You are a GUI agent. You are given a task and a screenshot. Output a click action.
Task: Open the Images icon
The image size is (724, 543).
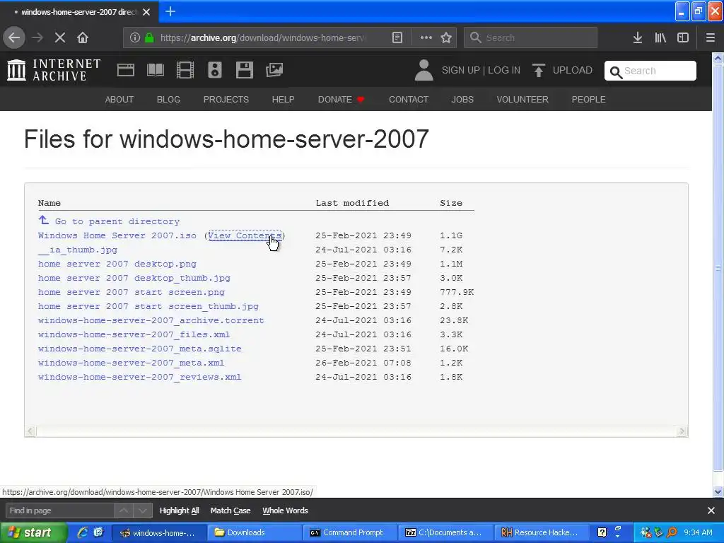click(x=274, y=70)
